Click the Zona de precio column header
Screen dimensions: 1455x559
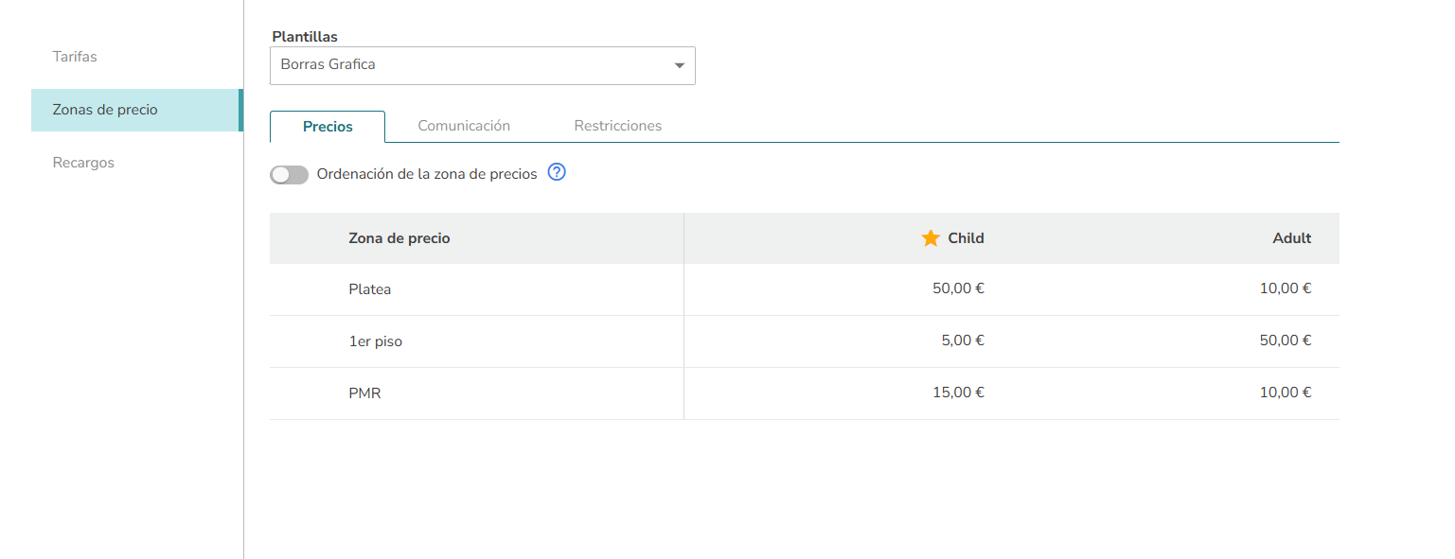pyautogui.click(x=399, y=238)
